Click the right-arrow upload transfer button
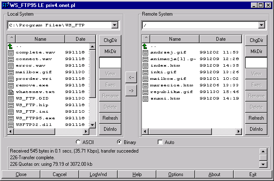Image resolution: width=274 pixels, height=181 pixels. coord(131,90)
